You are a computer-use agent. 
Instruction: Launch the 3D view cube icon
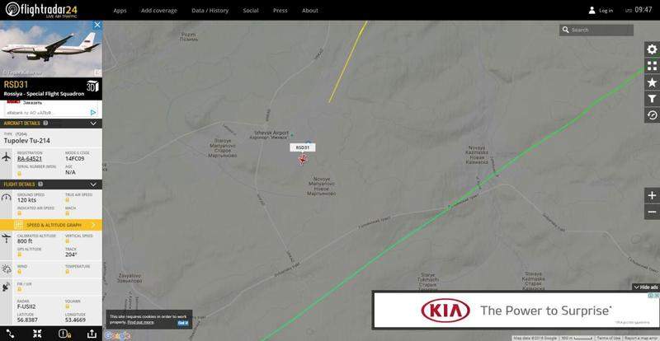coord(92,86)
